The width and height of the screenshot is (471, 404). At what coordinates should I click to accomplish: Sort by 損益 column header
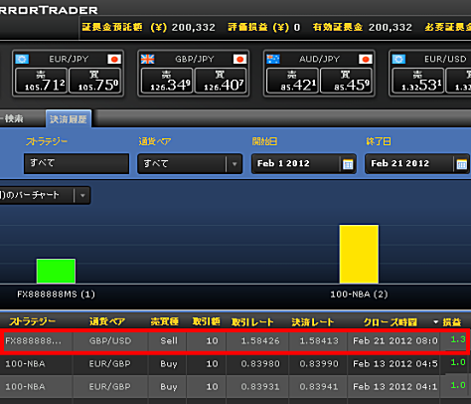pos(452,321)
